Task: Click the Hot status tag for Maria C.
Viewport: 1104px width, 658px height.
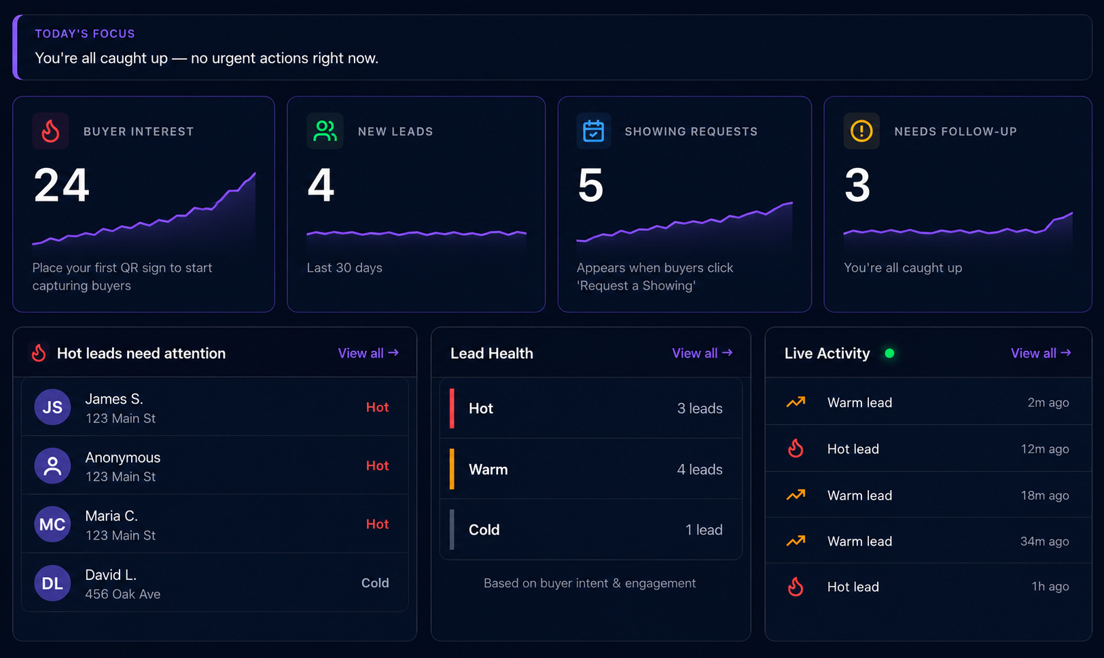Action: coord(377,524)
